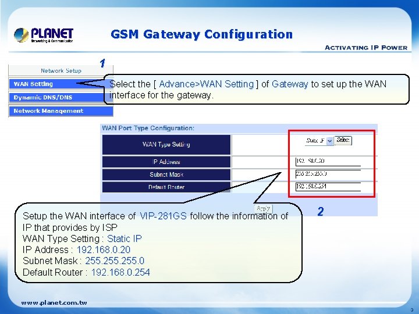Click the Apply button

click(x=263, y=209)
